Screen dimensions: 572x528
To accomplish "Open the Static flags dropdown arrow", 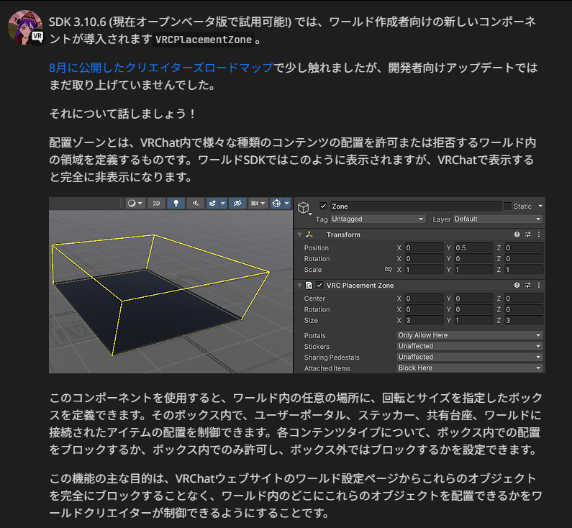I will pos(540,206).
